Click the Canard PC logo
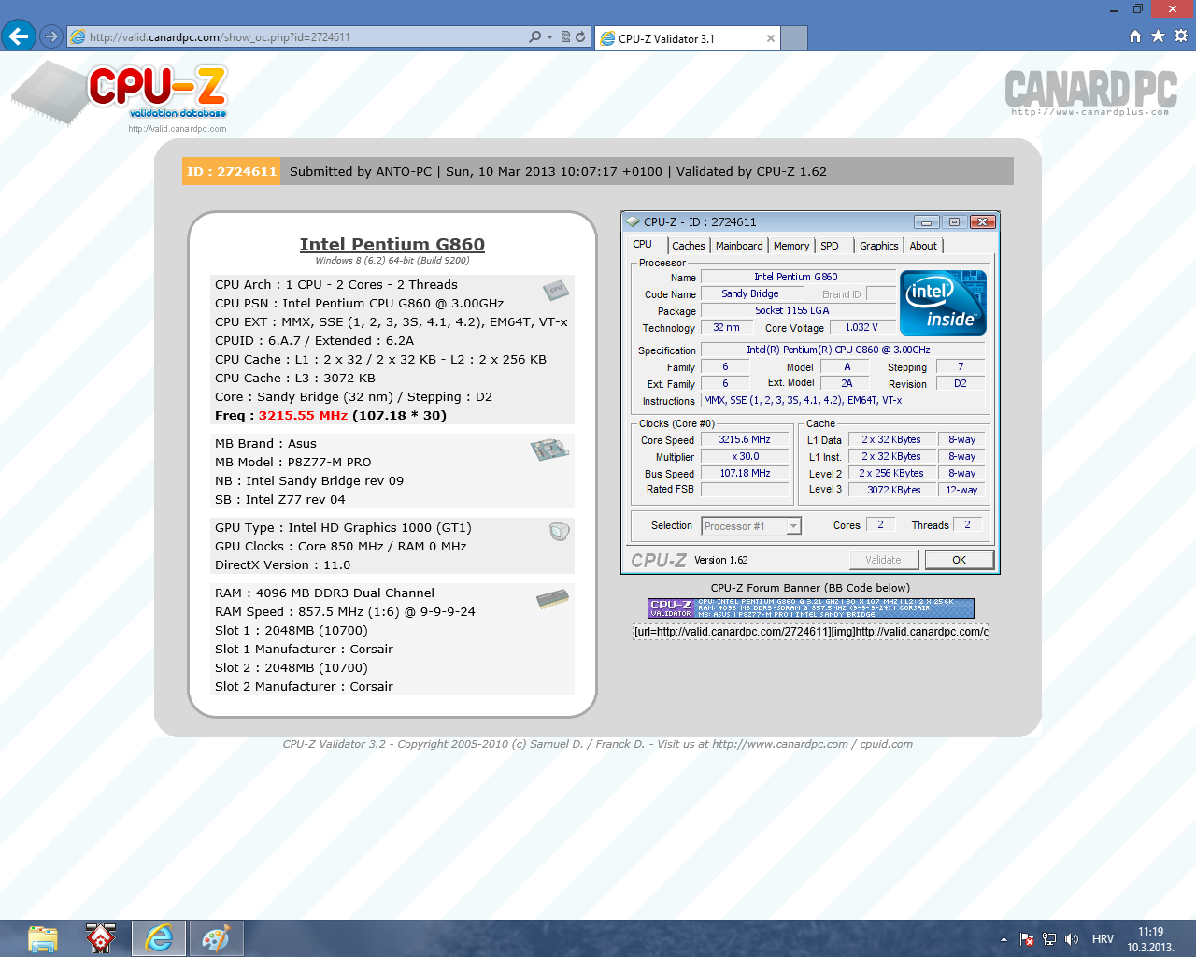 (1090, 93)
